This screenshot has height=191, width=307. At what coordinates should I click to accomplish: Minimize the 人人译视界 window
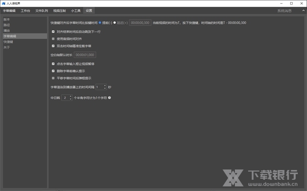click(x=281, y=4)
